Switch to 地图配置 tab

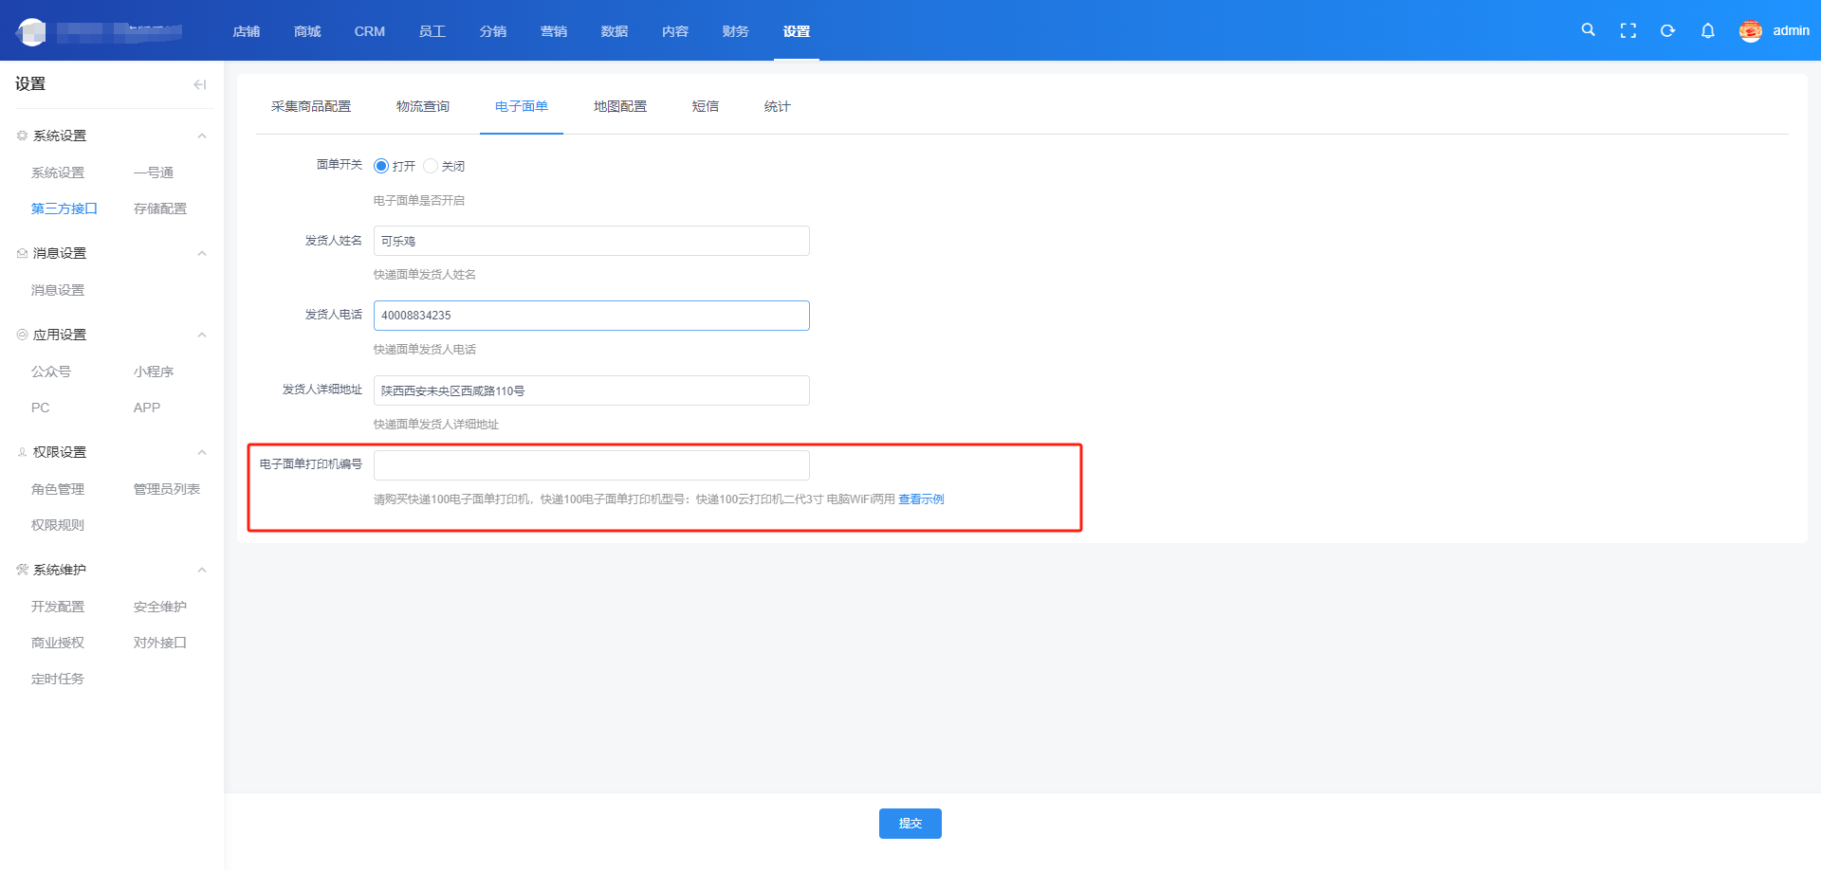click(x=620, y=106)
